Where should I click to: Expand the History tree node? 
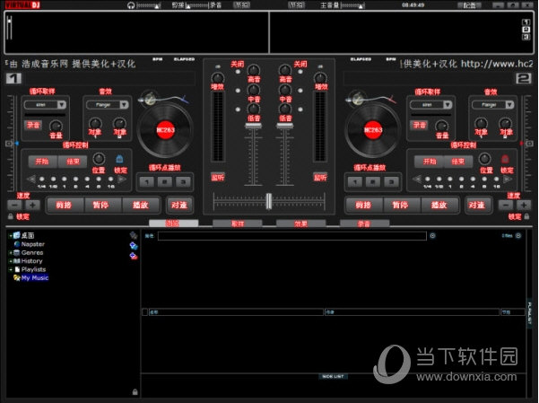[x=11, y=261]
